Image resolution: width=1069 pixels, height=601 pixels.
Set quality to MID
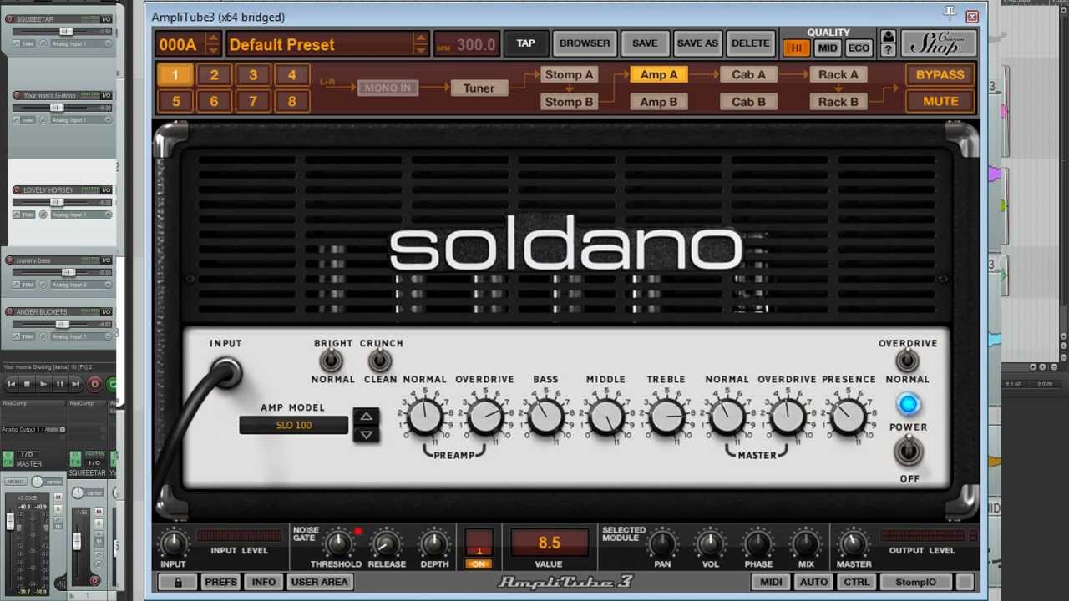(827, 48)
